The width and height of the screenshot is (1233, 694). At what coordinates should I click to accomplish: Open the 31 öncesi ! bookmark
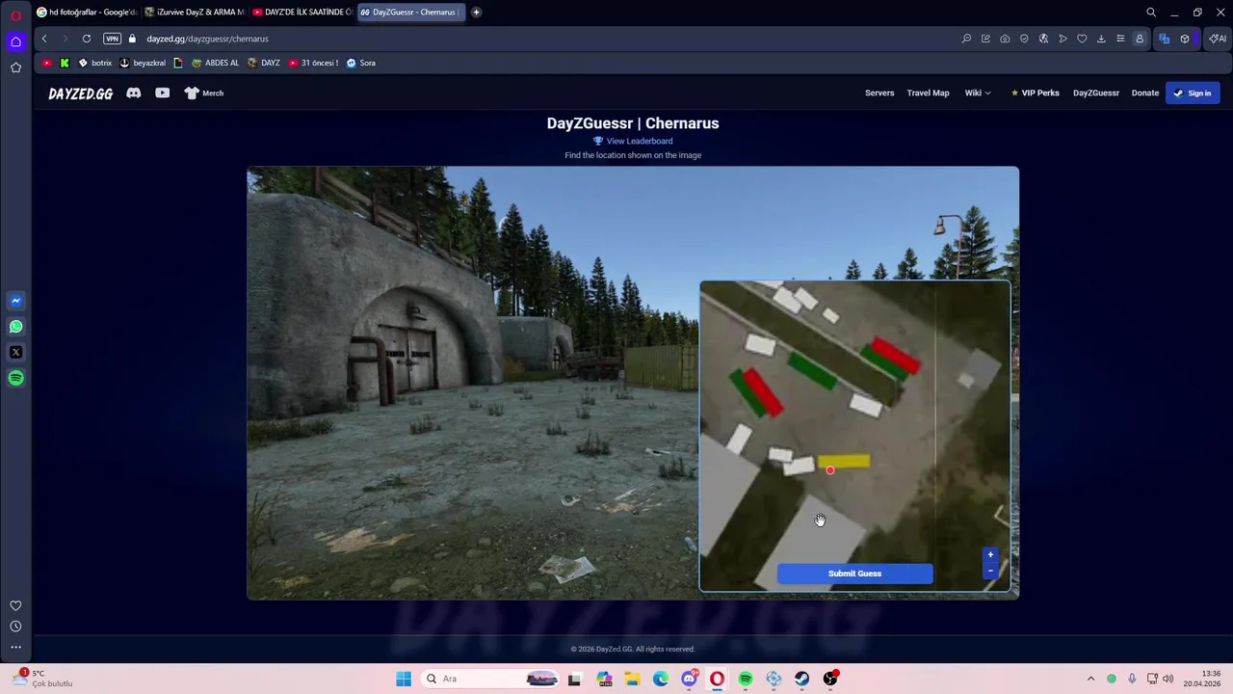click(313, 63)
